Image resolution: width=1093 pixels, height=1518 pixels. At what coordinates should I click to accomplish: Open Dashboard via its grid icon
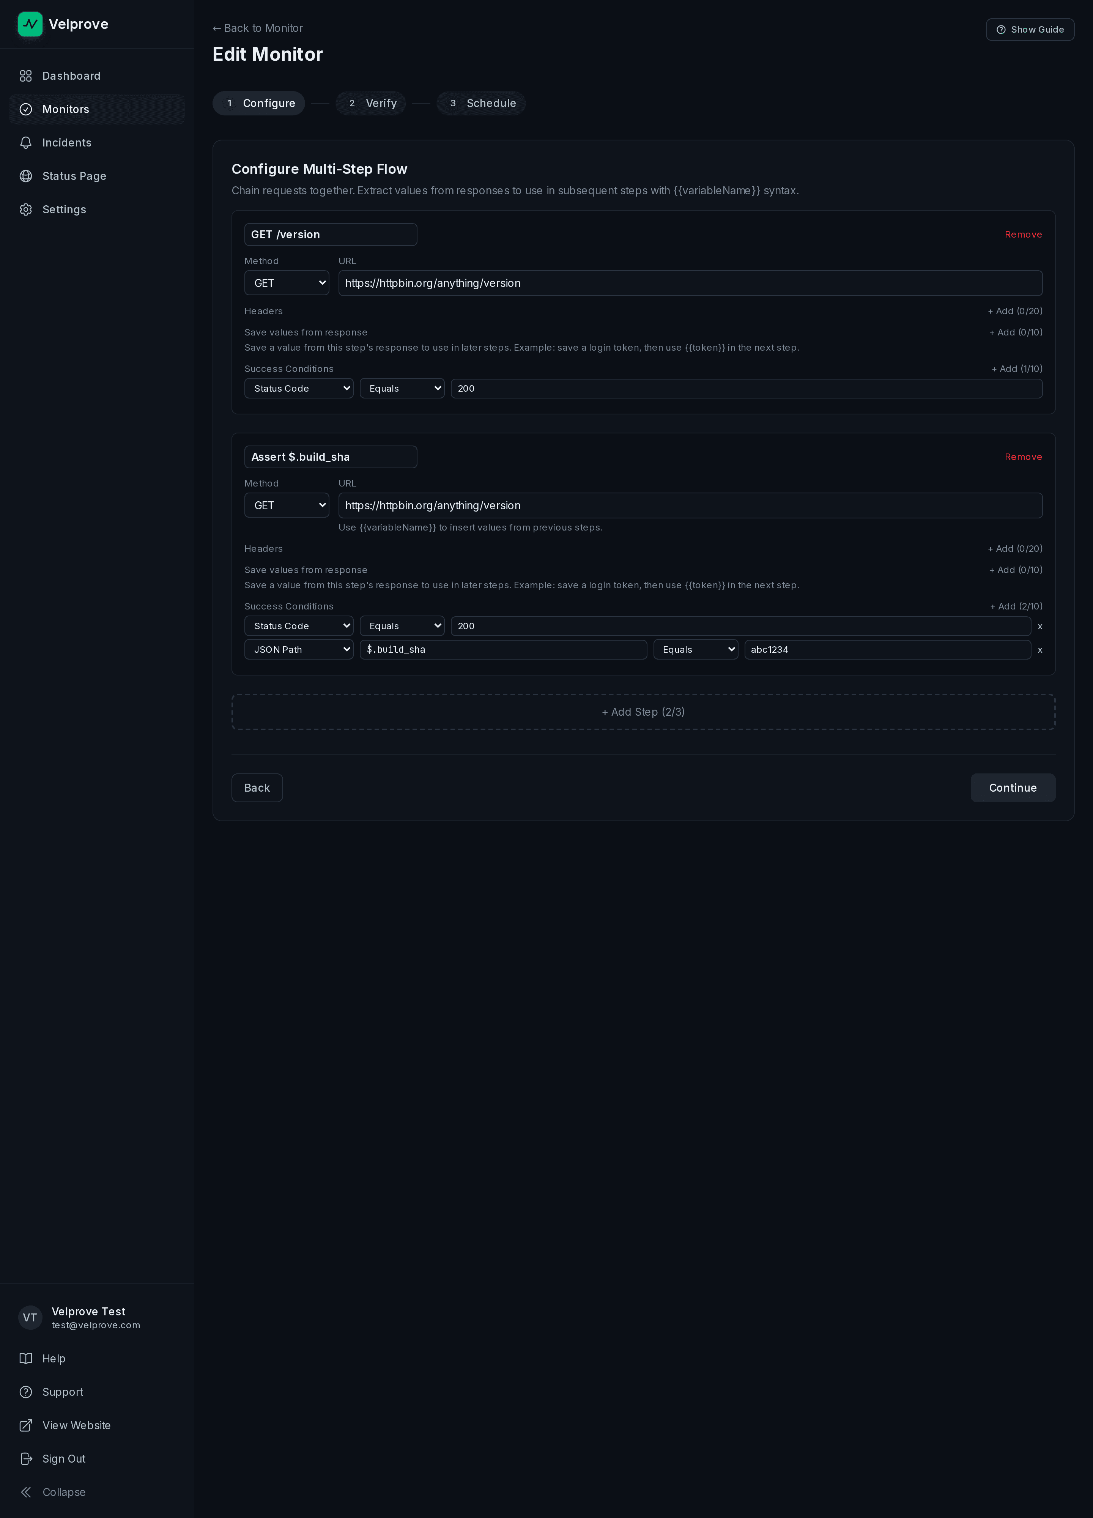[26, 76]
